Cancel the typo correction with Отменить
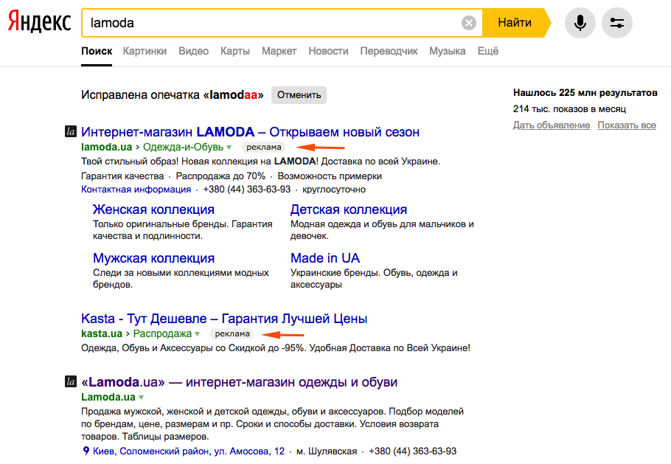This screenshot has width=671, height=464. coord(299,95)
